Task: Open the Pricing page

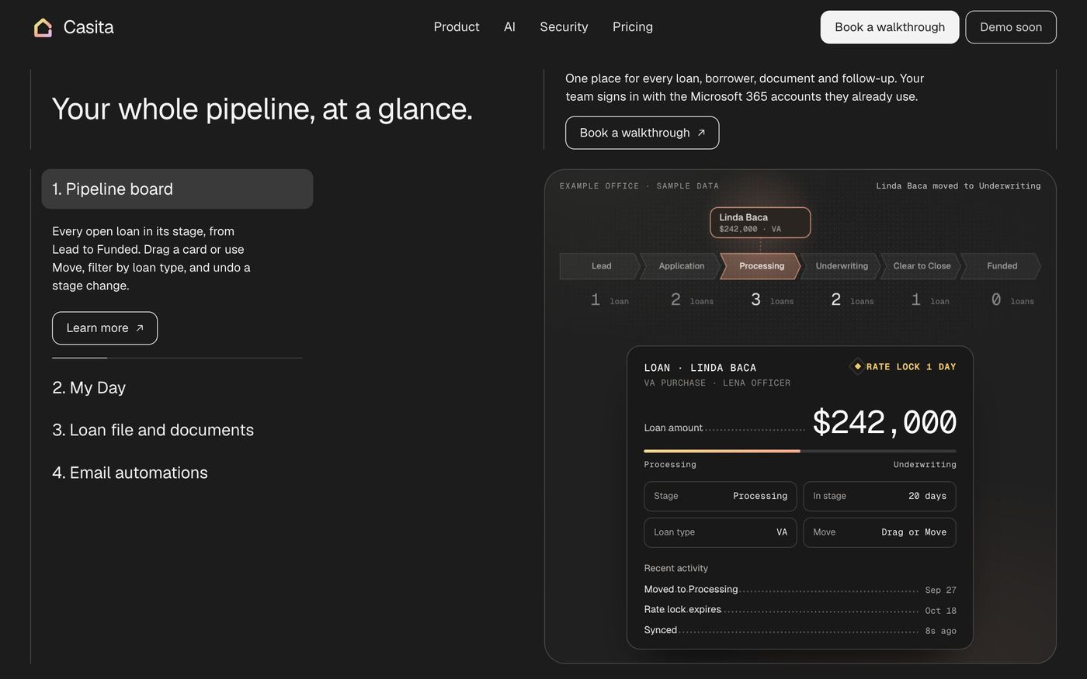Action: pos(633,27)
